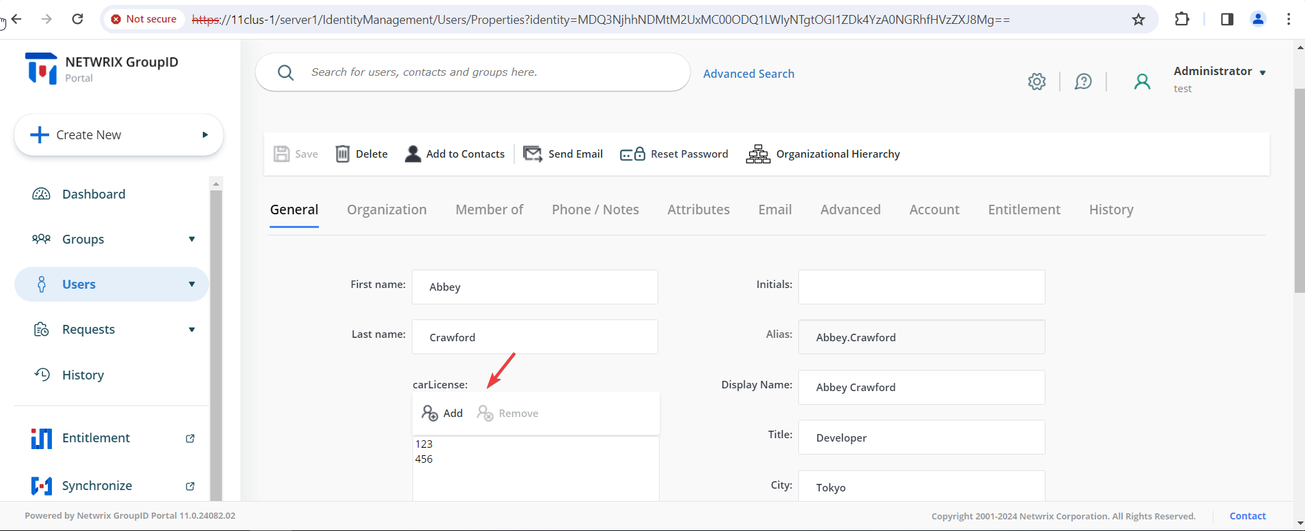Click the Entitlement bar chart icon
Image resolution: width=1305 pixels, height=531 pixels.
tap(42, 438)
